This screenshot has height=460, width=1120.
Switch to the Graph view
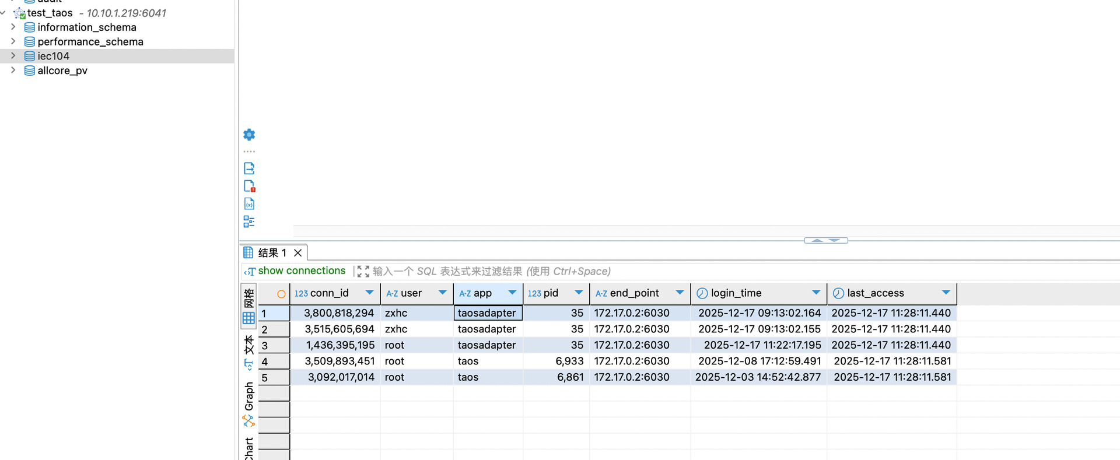(x=249, y=403)
